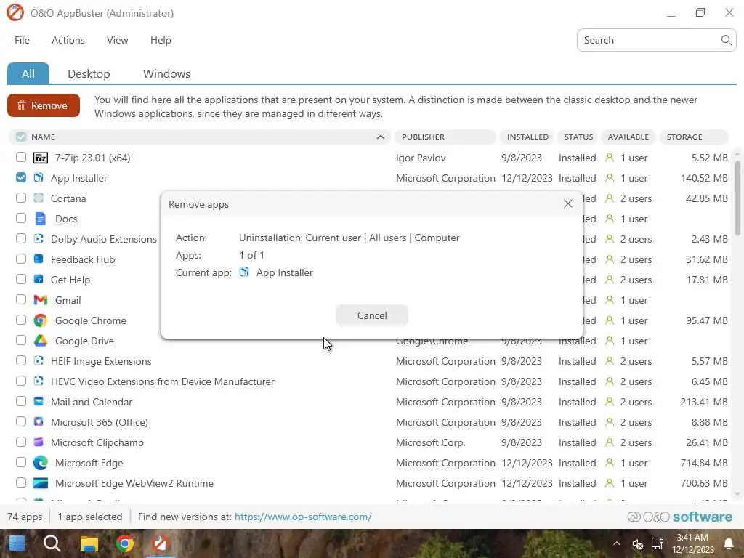Click the Mail and Calendar icon
The width and height of the screenshot is (744, 558).
pos(39,401)
